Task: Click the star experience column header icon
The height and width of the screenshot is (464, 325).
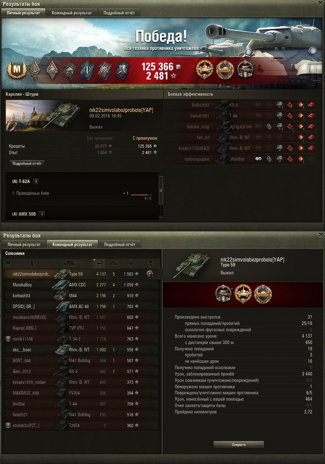Action: point(131,264)
